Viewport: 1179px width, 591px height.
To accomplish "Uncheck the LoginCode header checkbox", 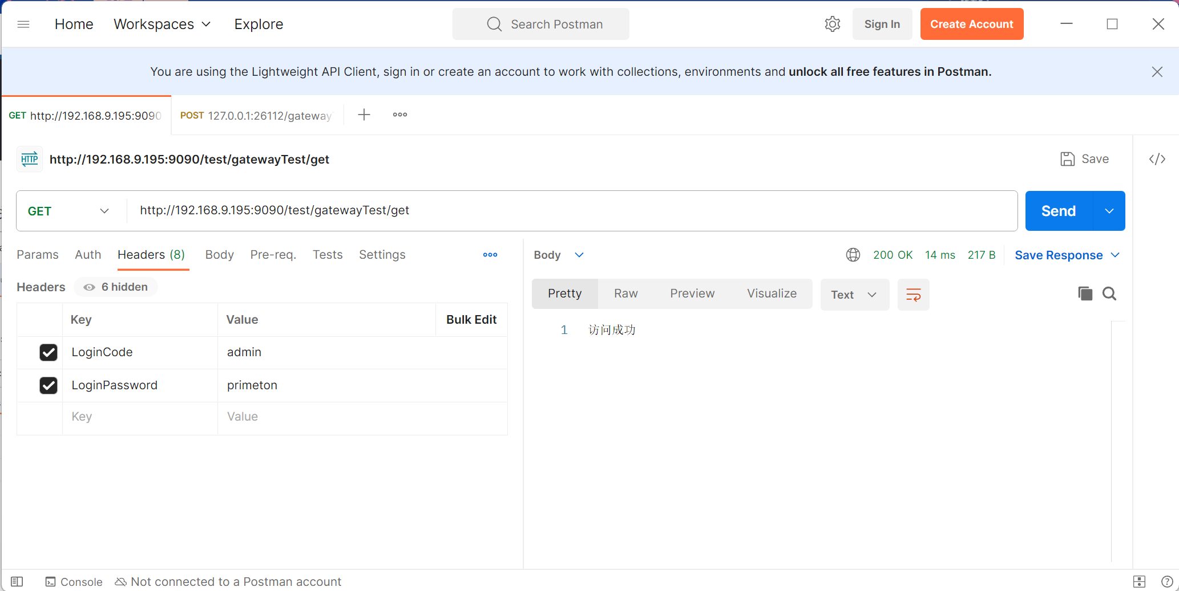I will [49, 352].
